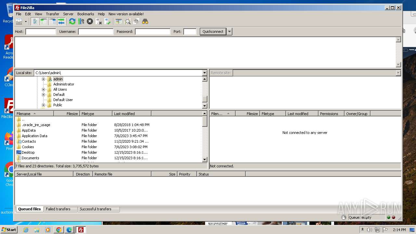Click the message log scrollbar down arrow
Viewport: 416px width, 234px height.
398,65
